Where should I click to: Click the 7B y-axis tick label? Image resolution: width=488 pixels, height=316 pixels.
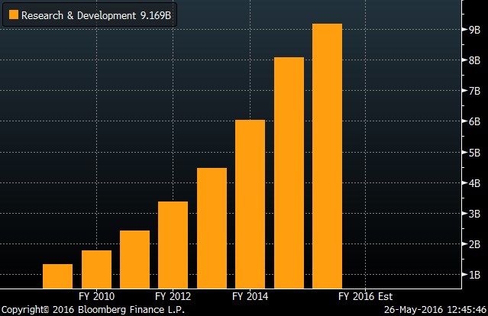coord(474,91)
